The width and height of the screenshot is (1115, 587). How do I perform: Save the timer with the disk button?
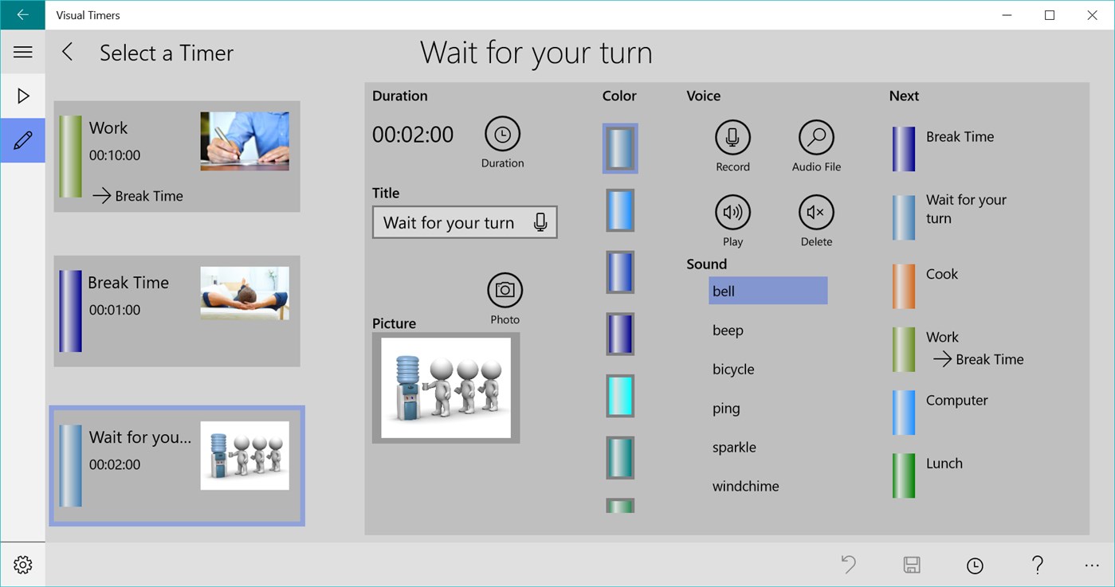(x=912, y=565)
